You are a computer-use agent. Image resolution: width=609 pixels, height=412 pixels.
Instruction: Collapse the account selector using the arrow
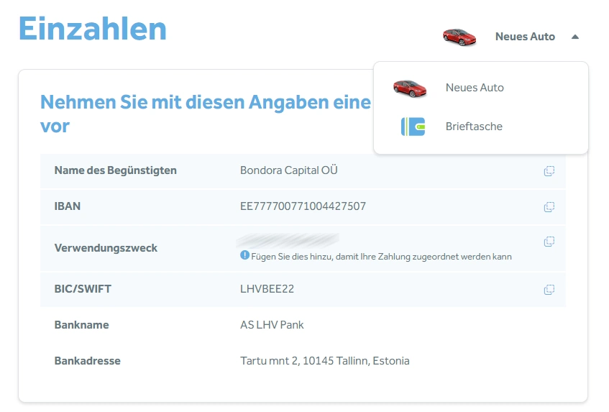574,37
